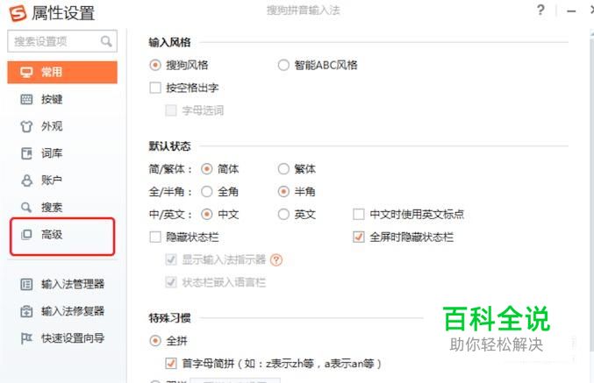Viewport: 594px width, 383px height.
Task: Select 搜狗风格 input style
Action: click(x=155, y=65)
